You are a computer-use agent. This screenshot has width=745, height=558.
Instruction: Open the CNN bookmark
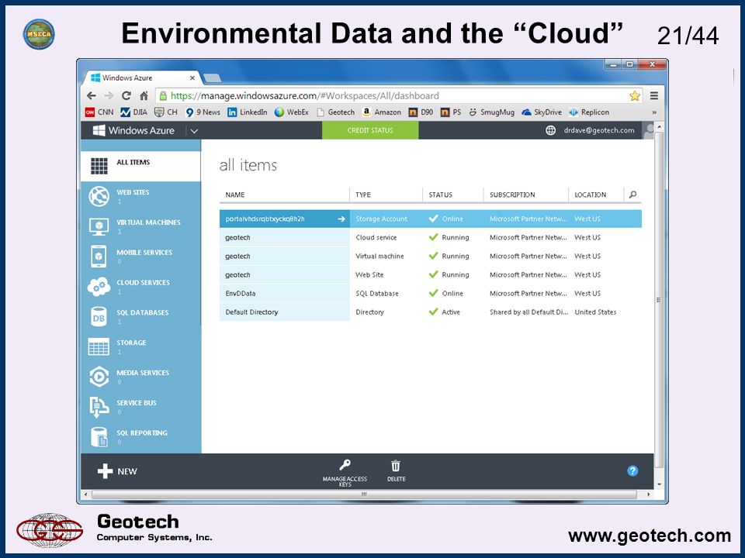click(x=99, y=112)
